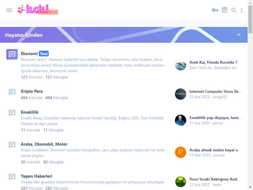The height and width of the screenshot is (190, 253).
Task: Click '30 Mesajlar' under Araba, Otomobil, Motor
Action: 53,162
